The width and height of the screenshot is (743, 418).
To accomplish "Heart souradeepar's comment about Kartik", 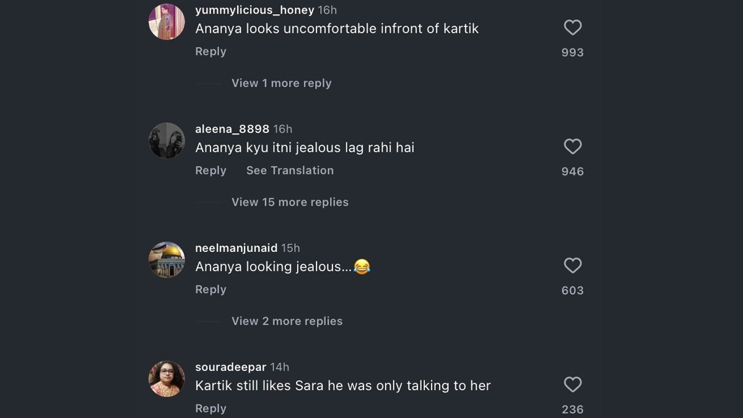I will (573, 385).
